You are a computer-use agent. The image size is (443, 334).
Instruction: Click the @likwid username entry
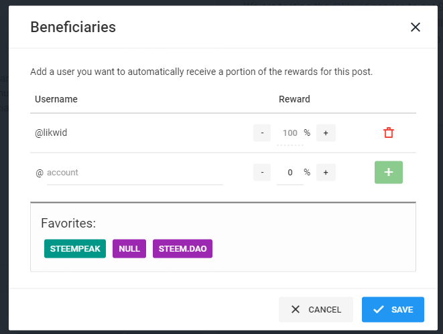coord(51,133)
